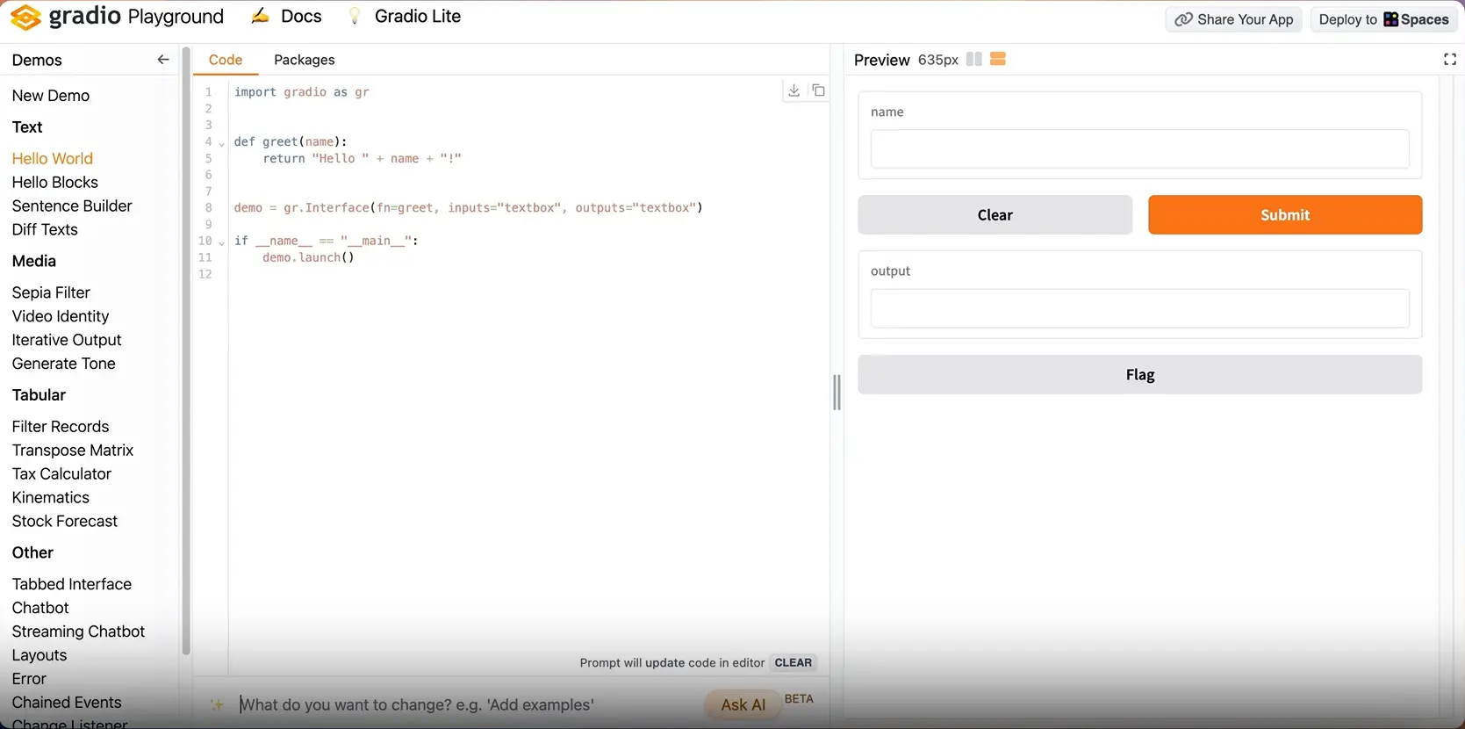Download the code with the download icon

[794, 90]
